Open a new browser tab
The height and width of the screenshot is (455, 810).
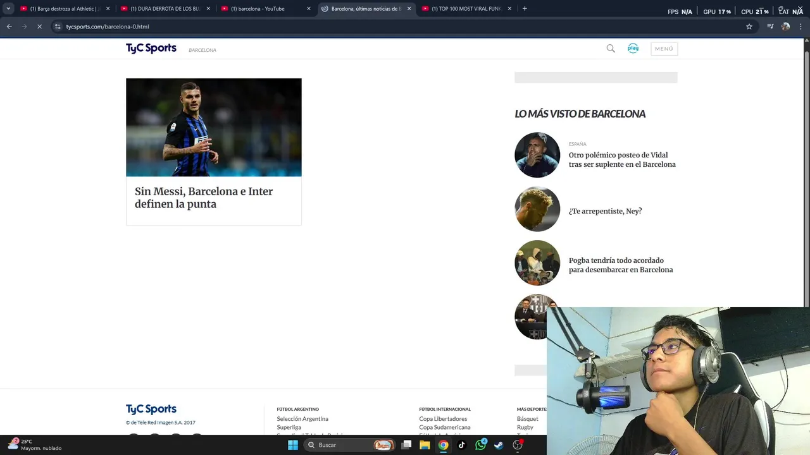[525, 9]
